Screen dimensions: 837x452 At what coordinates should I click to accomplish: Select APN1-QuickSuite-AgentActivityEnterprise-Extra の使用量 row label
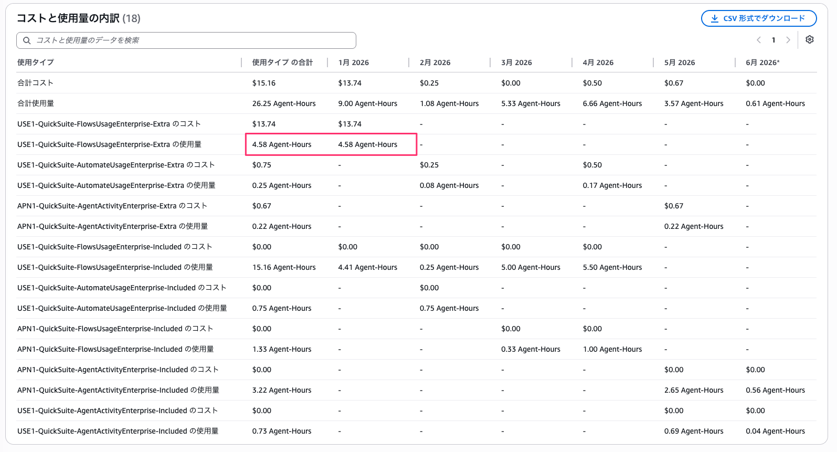pos(112,226)
